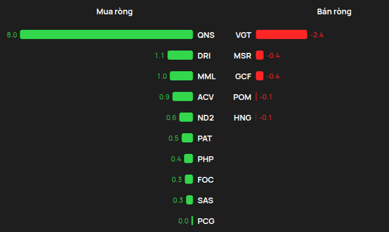Select the DRI ticker label
Screen dimensions: 389x232
tap(204, 56)
